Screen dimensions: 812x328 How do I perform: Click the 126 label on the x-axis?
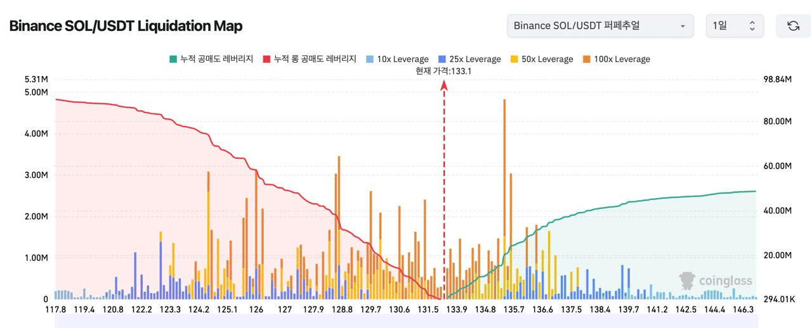point(256,310)
